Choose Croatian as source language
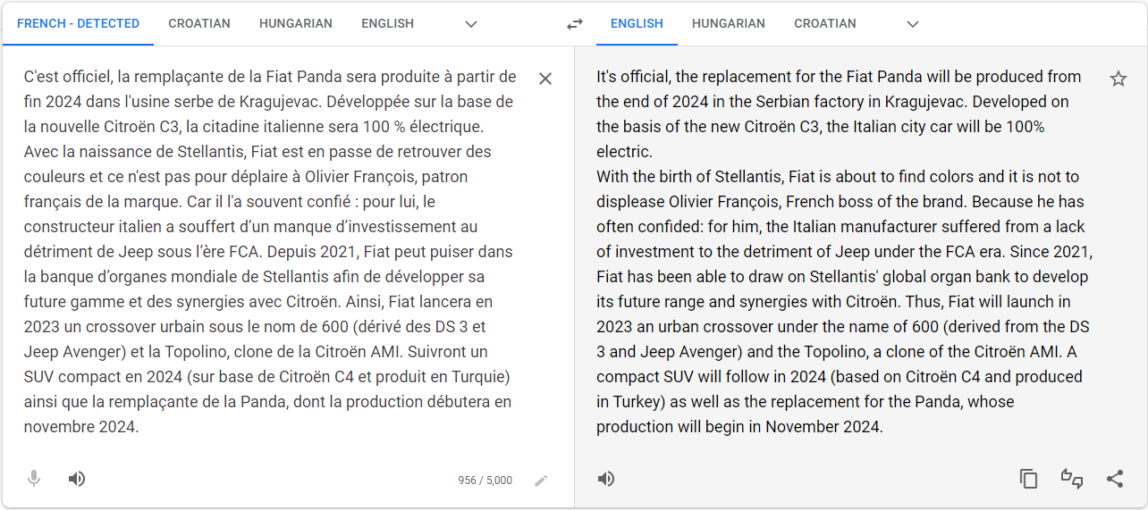The width and height of the screenshot is (1148, 510). pos(199,24)
